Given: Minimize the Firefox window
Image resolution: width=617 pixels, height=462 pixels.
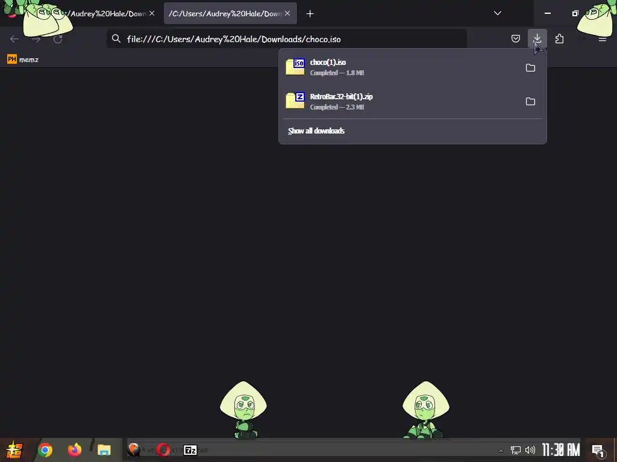Looking at the screenshot, I should (x=547, y=13).
